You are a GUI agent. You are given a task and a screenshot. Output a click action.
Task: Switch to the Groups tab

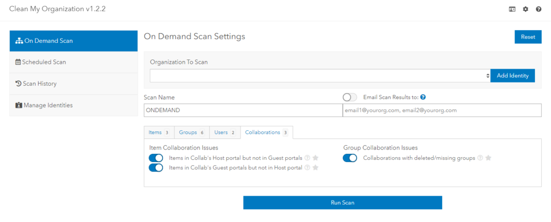coord(191,132)
